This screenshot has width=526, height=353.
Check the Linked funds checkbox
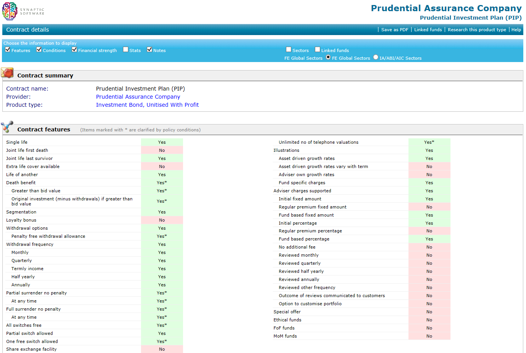pos(318,49)
